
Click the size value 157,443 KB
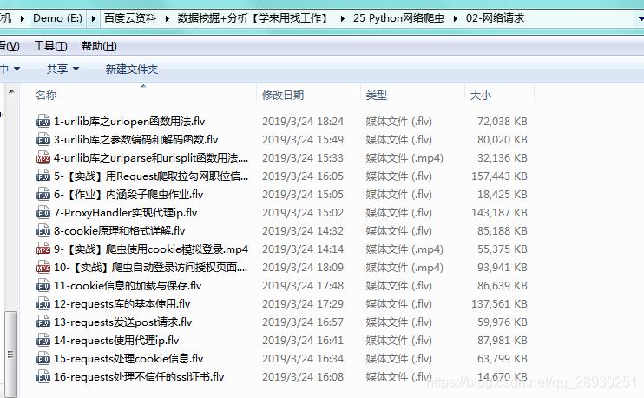tap(499, 176)
